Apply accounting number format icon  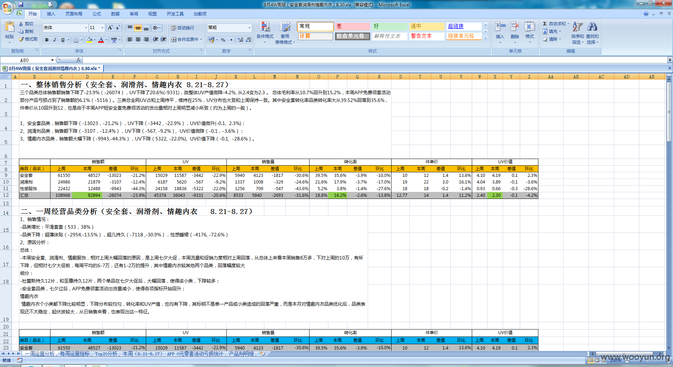(211, 40)
